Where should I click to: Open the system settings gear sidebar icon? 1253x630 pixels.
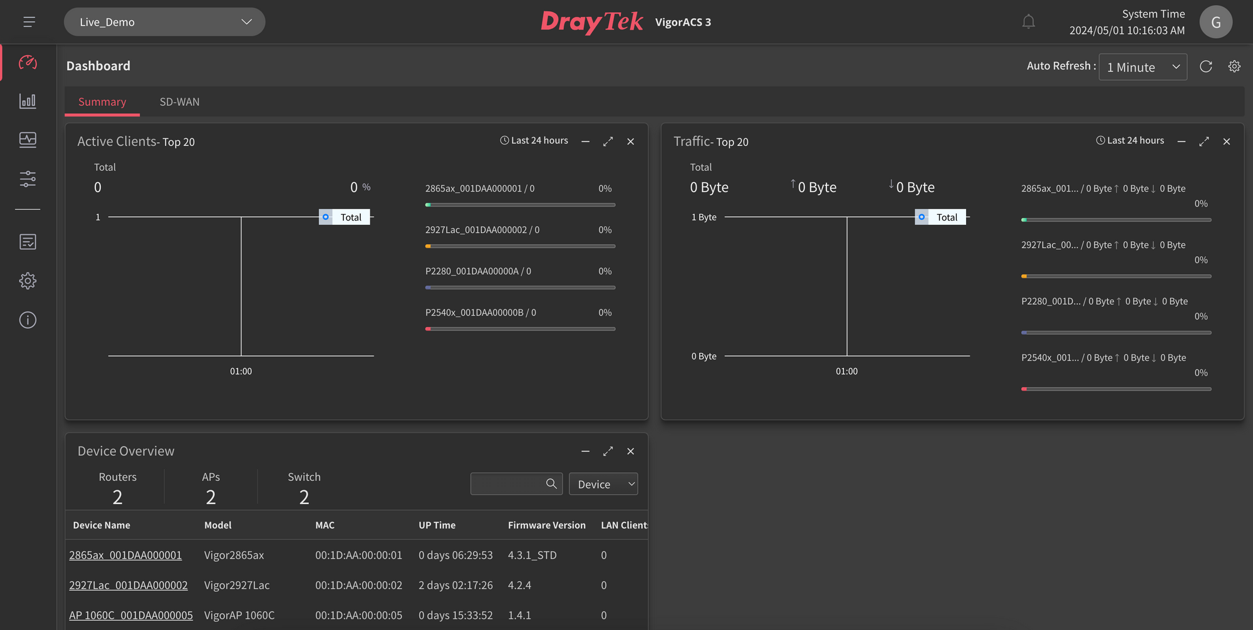[28, 281]
